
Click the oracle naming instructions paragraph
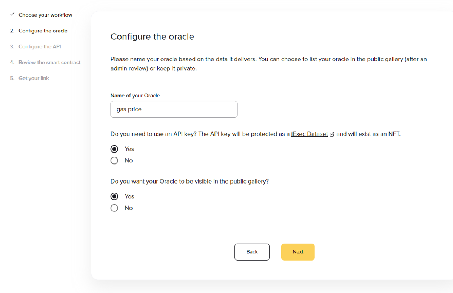[x=269, y=64]
